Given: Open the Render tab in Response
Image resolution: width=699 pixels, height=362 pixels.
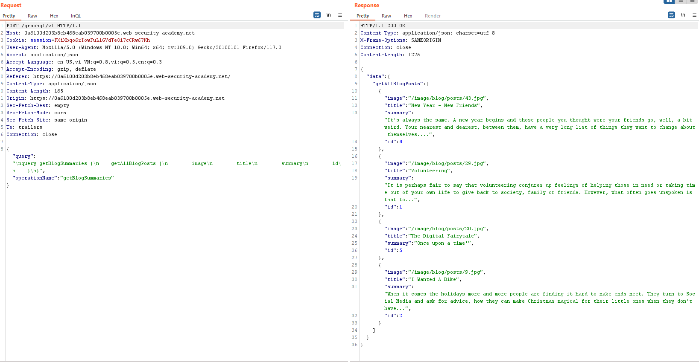Looking at the screenshot, I should (x=433, y=16).
